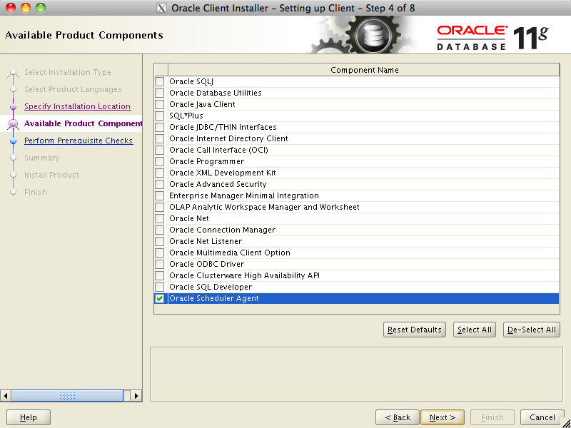The image size is (571, 428).
Task: Click the window resize grip corner
Action: point(565,422)
